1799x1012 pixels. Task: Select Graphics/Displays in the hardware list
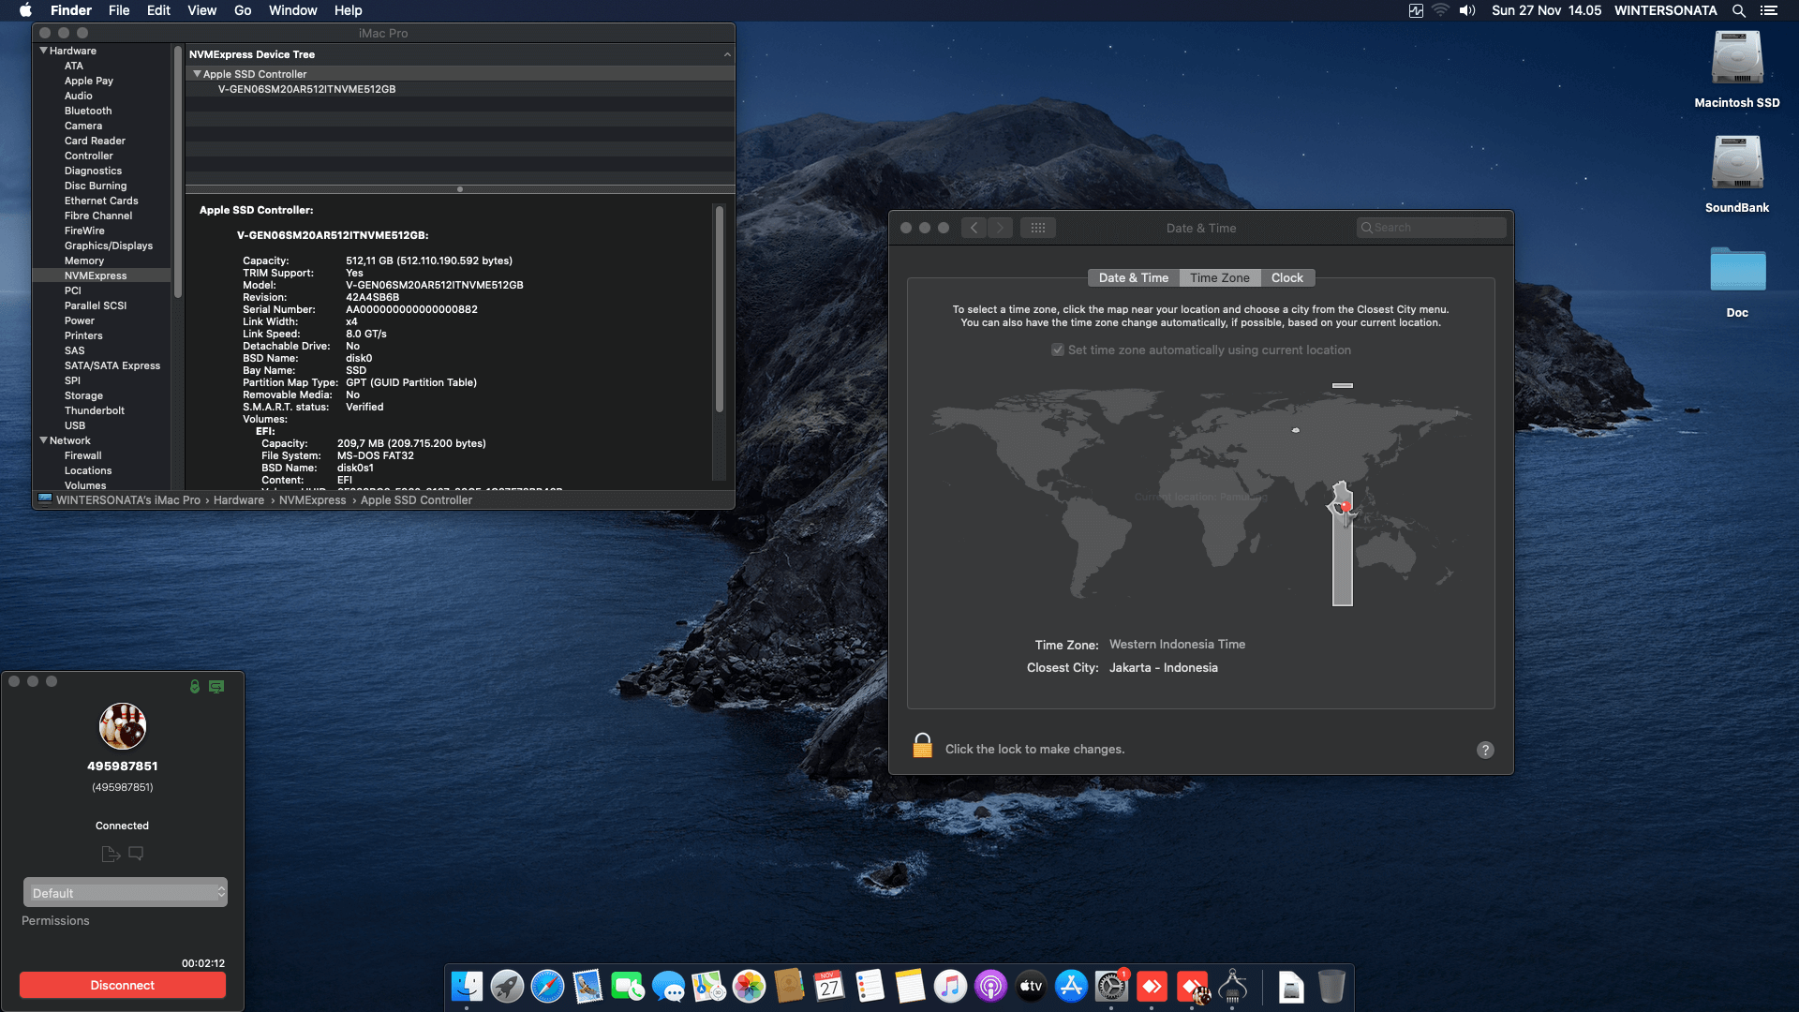click(109, 246)
